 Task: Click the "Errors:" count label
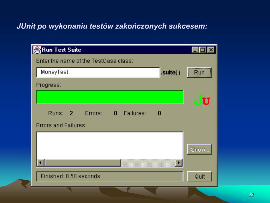pyautogui.click(x=94, y=113)
